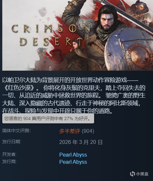Click the round blue shield in artwork
Screen dimensions: 153x181
click(x=129, y=49)
